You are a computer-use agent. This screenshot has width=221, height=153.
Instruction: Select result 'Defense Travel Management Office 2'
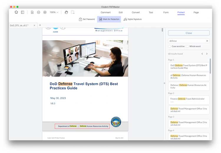189,124
